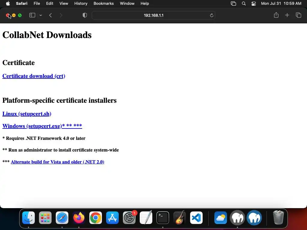Go back to the previous page
Image resolution: width=307 pixels, height=230 pixels.
(50, 15)
